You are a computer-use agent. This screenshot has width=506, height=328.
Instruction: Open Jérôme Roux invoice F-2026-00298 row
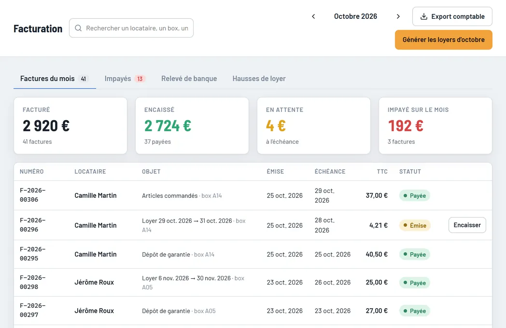tap(253, 283)
